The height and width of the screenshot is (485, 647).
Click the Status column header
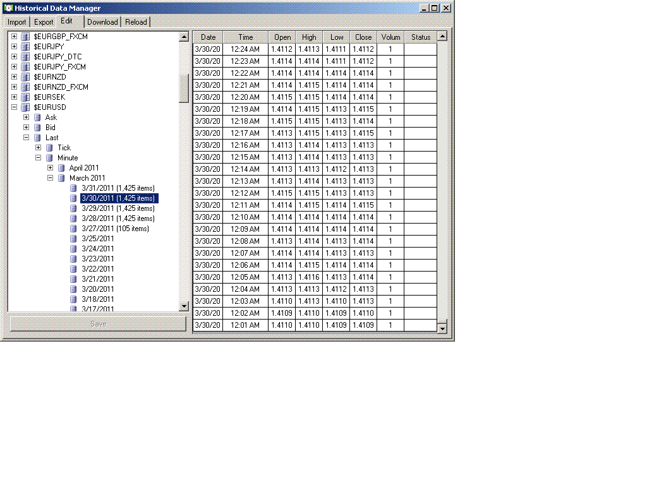coord(420,37)
